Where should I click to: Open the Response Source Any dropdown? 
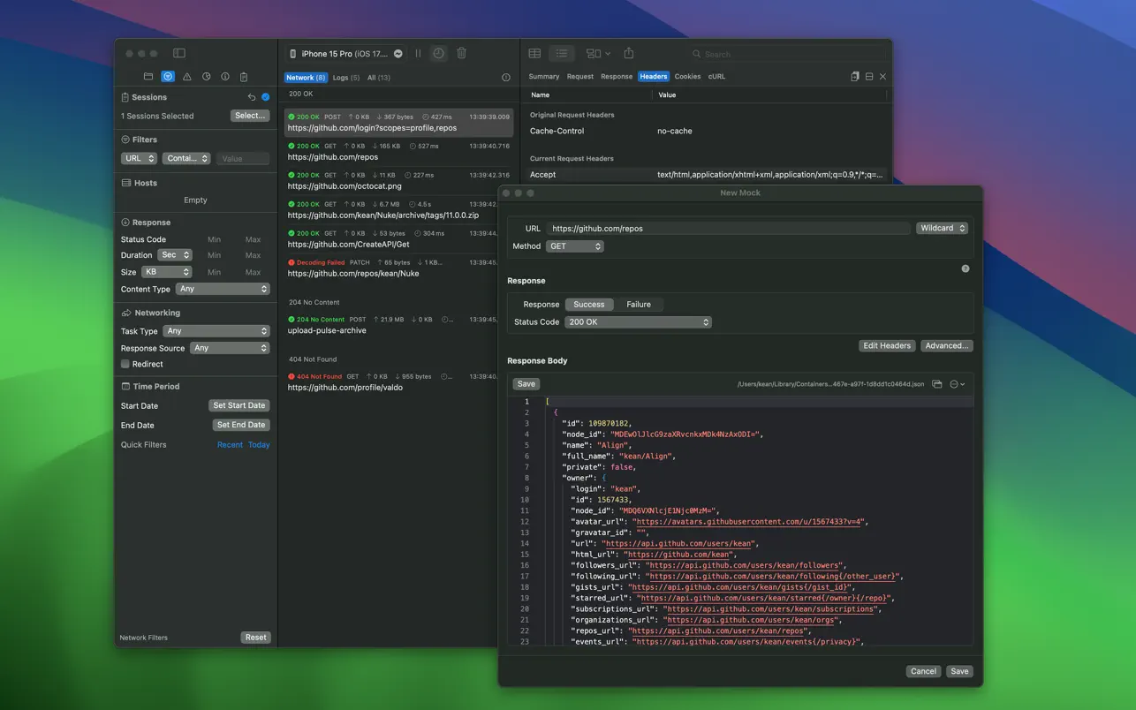pos(230,348)
